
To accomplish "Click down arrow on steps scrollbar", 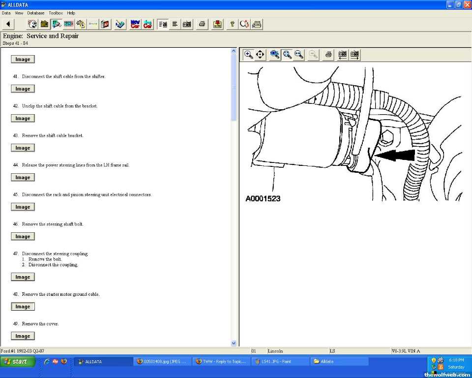I will coord(234,343).
